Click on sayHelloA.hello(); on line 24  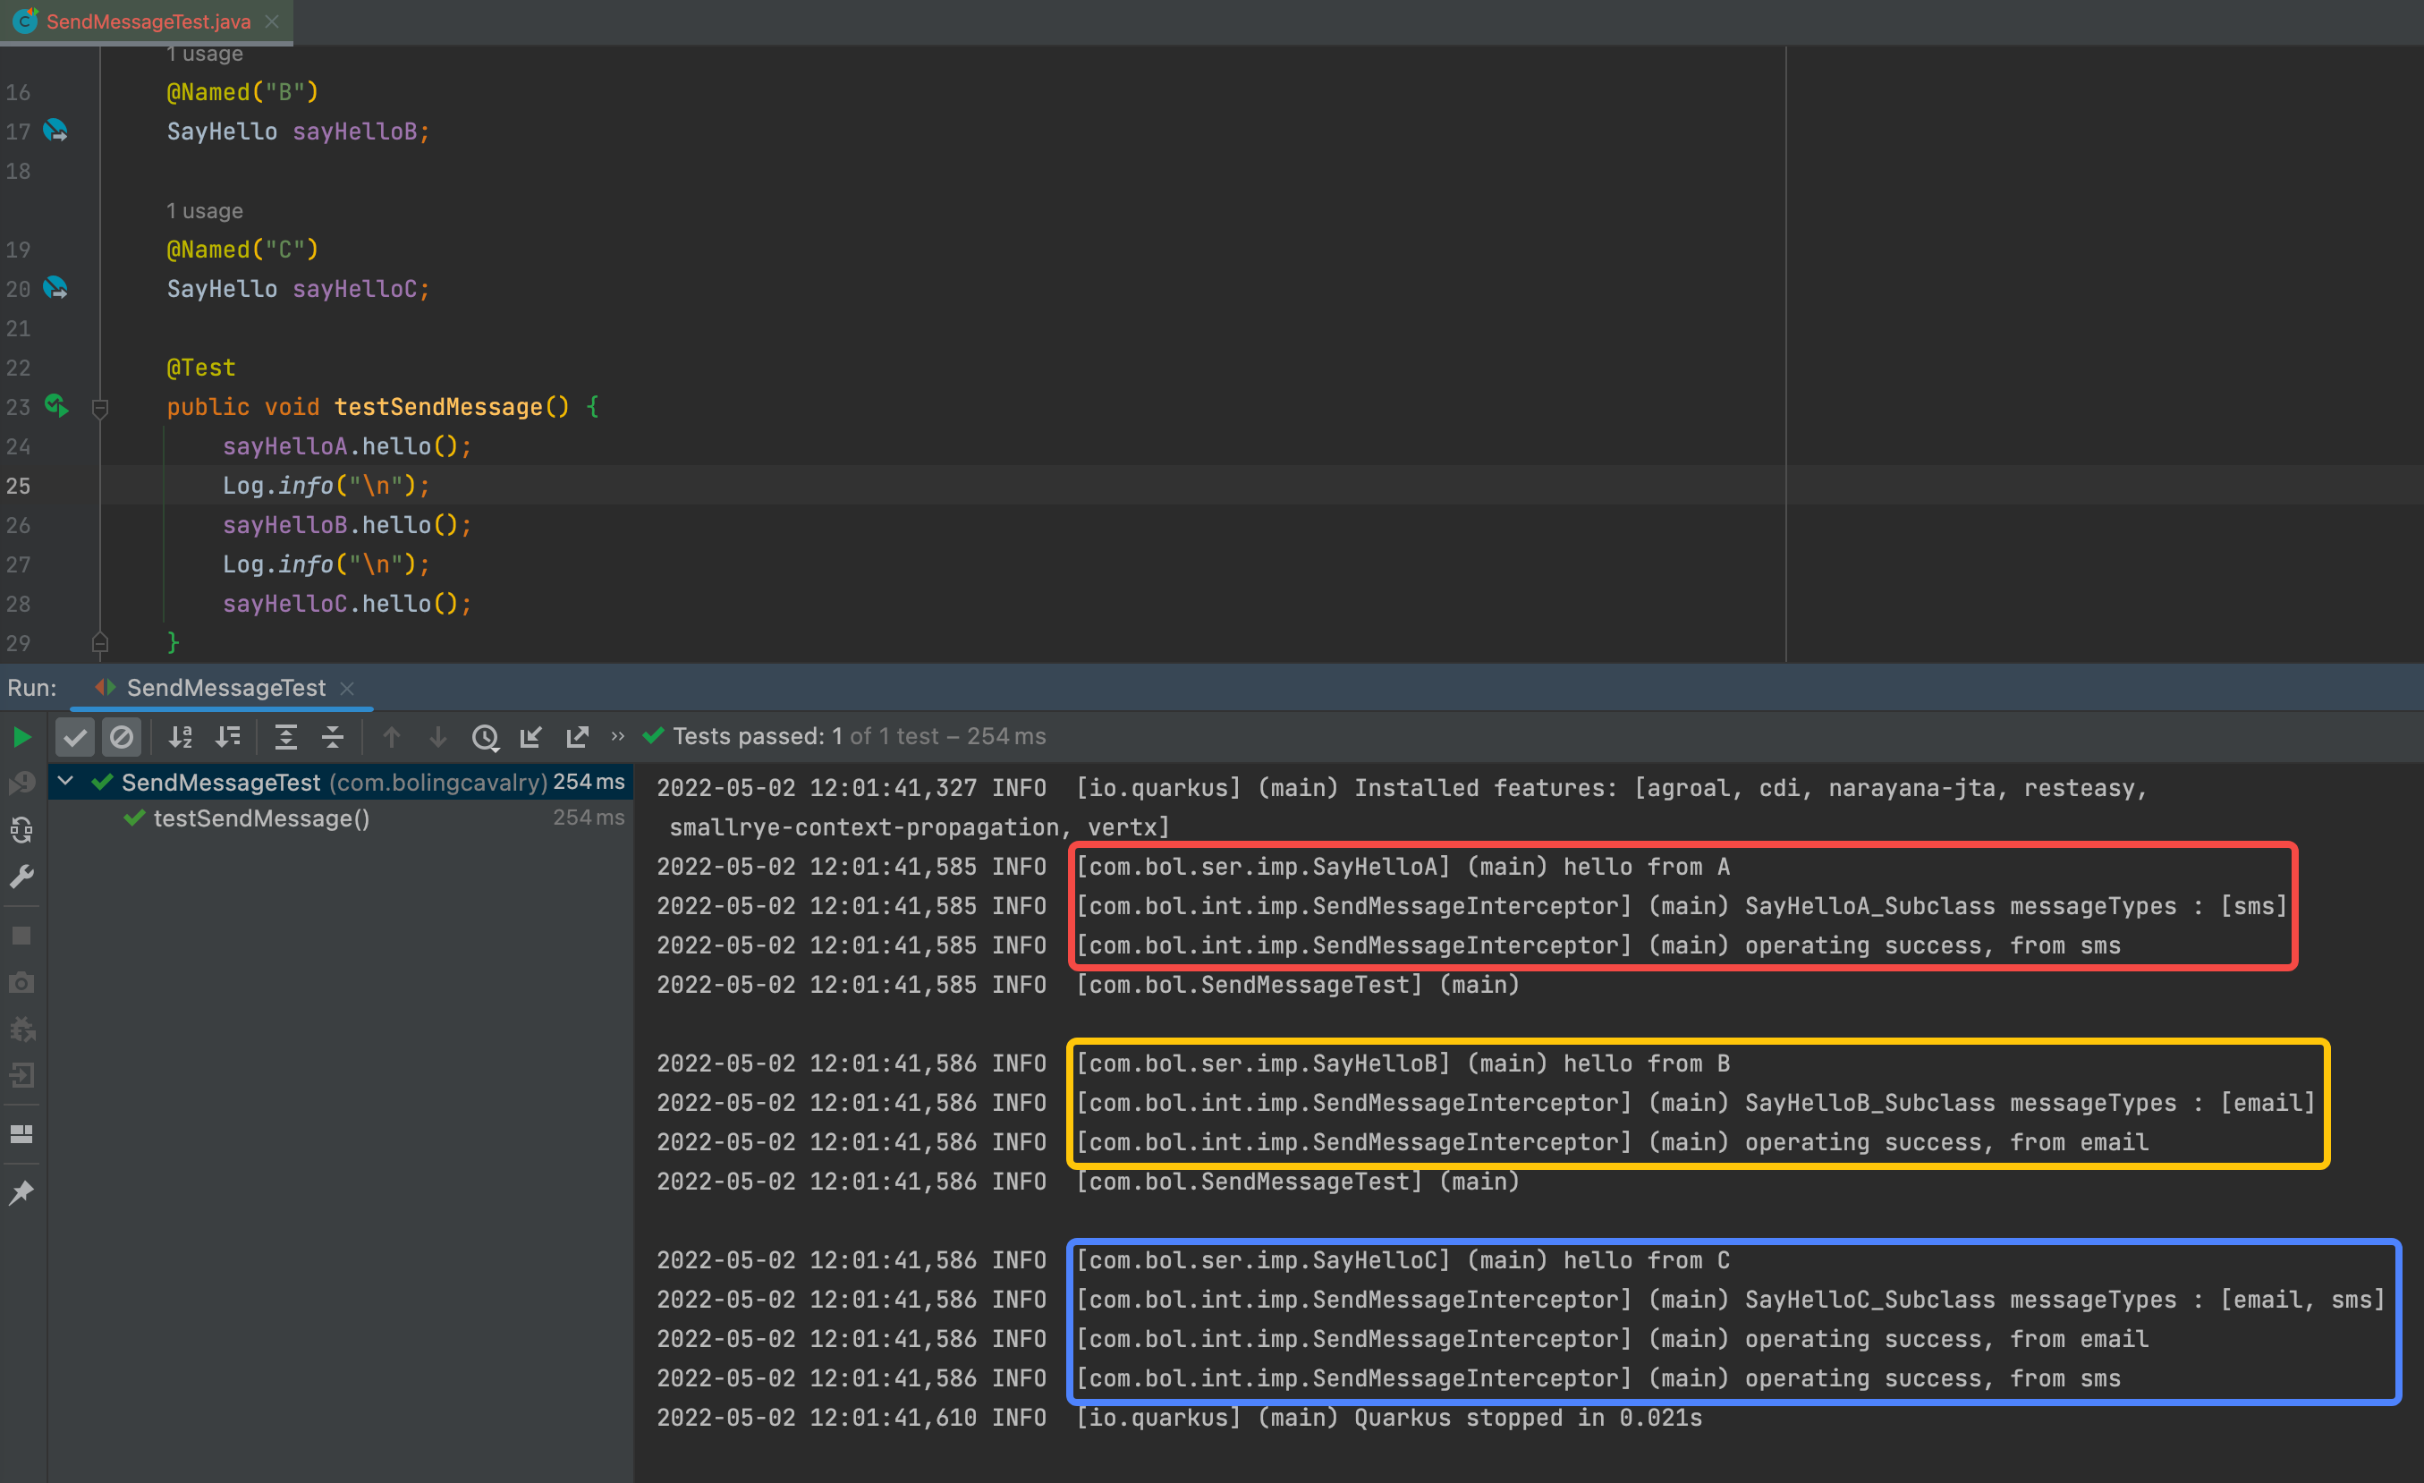click(x=347, y=445)
